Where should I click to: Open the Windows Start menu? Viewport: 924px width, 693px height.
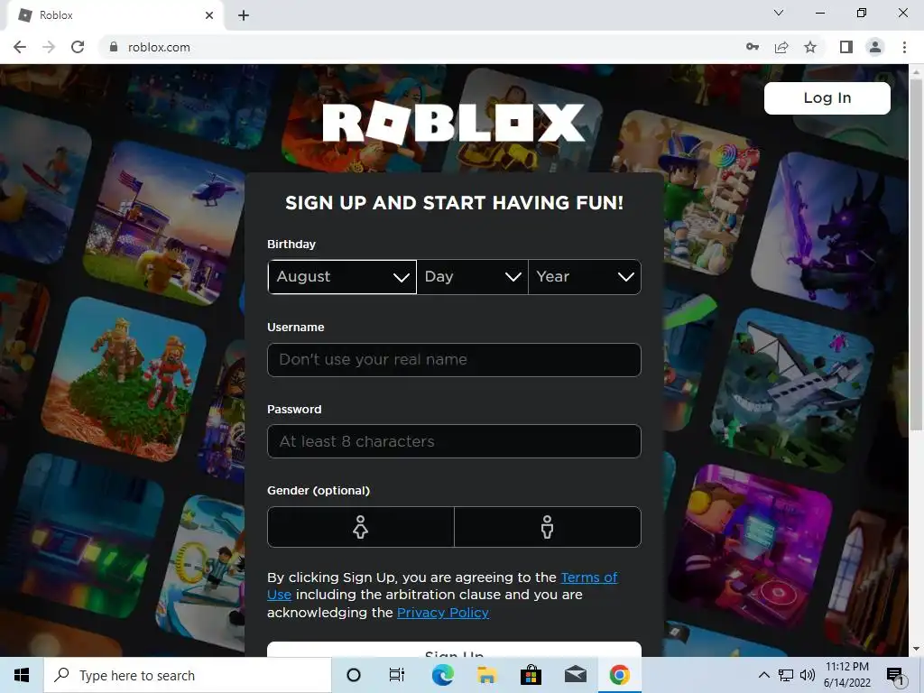coord(22,675)
